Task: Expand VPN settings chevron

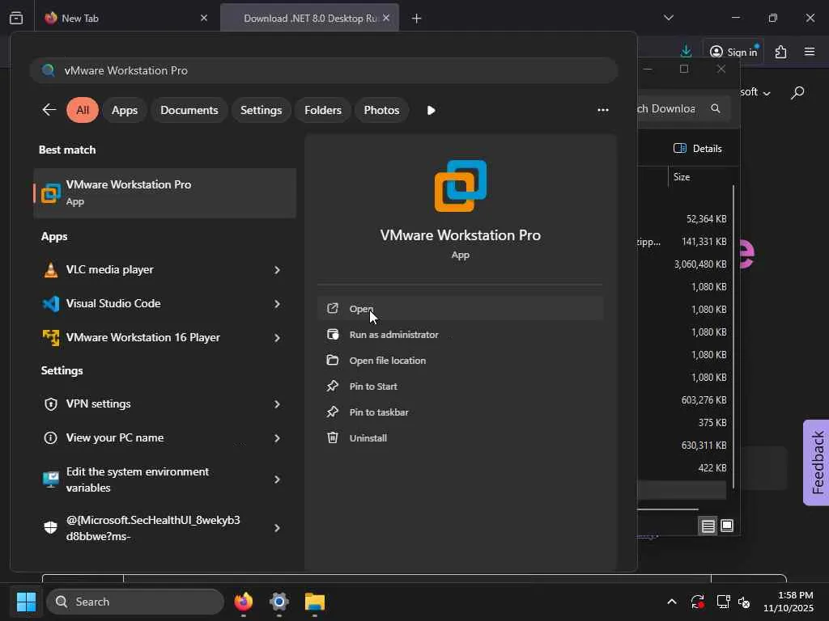Action: (277, 404)
